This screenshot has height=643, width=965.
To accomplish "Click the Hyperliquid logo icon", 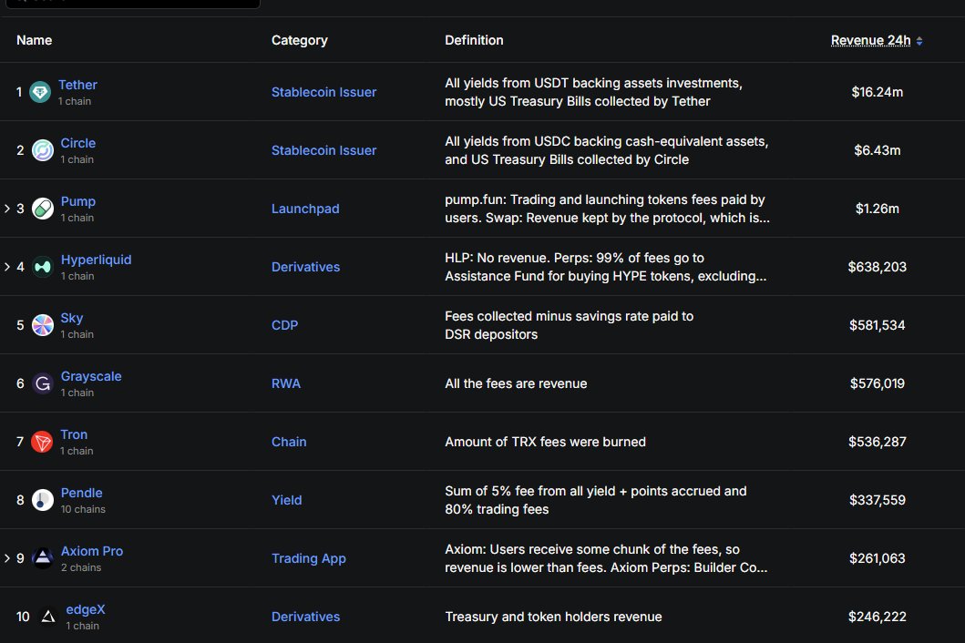I will click(43, 267).
